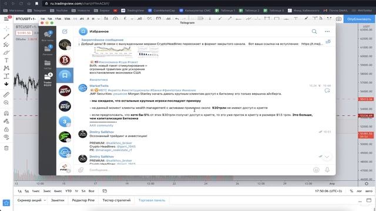Compose a new Telegram message
This screenshot has height=211, width=376.
[x=65, y=31]
